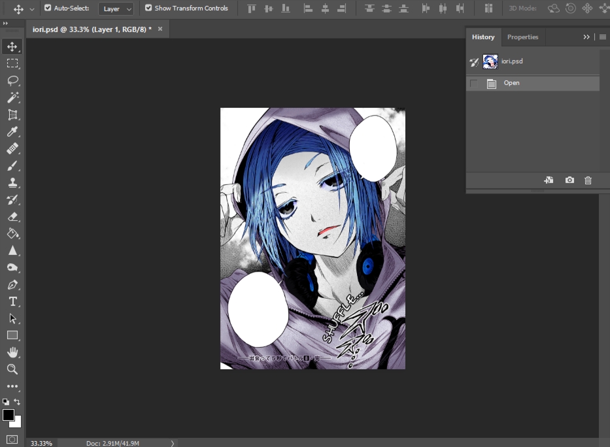The width and height of the screenshot is (610, 447).
Task: Activate the Eraser tool
Action: coord(12,216)
